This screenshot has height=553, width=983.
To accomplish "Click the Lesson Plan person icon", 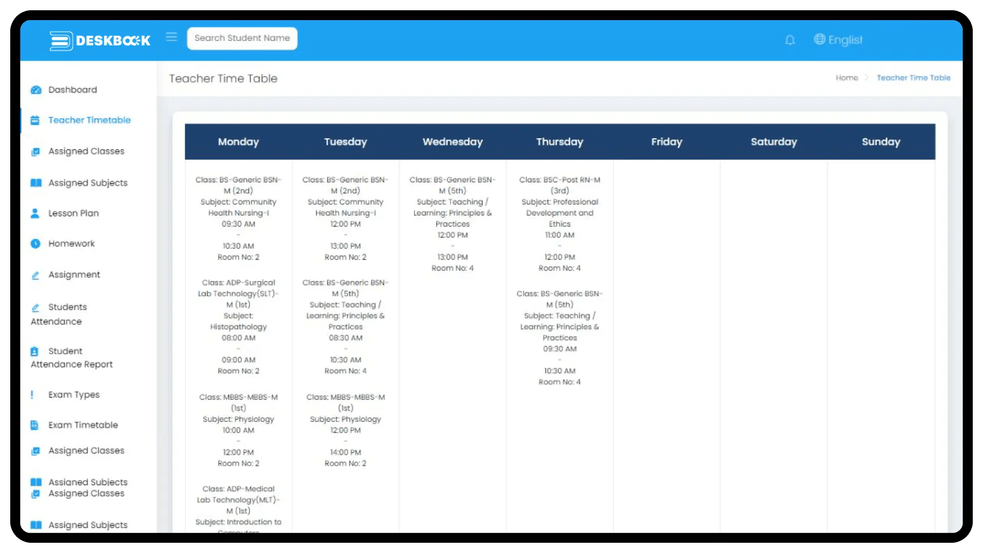I will point(35,214).
